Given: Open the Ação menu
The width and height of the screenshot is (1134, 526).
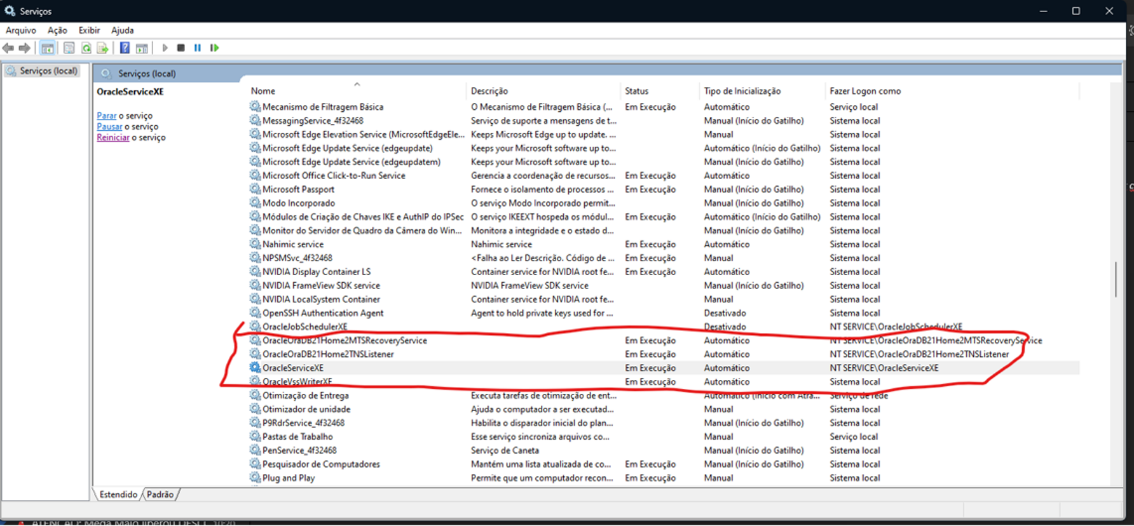Looking at the screenshot, I should point(57,30).
